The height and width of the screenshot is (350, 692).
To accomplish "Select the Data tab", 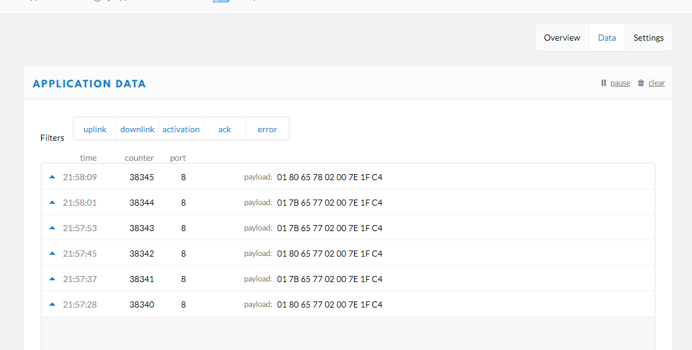I will pyautogui.click(x=606, y=38).
